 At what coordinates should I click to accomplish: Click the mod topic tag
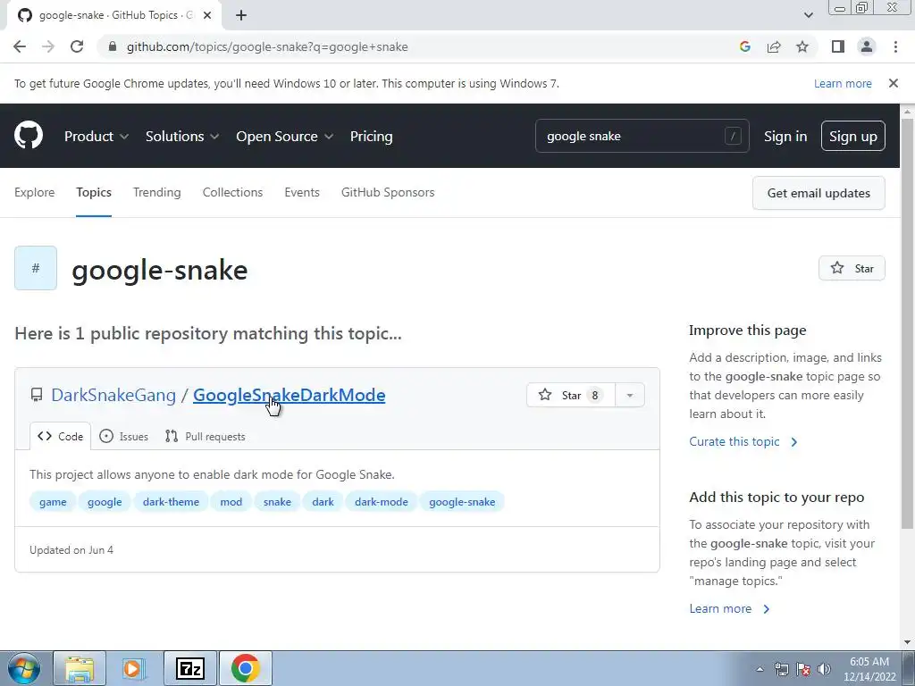(231, 502)
